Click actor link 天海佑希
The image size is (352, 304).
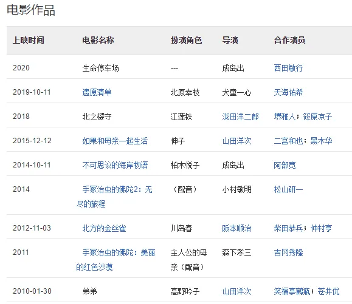click(x=288, y=92)
